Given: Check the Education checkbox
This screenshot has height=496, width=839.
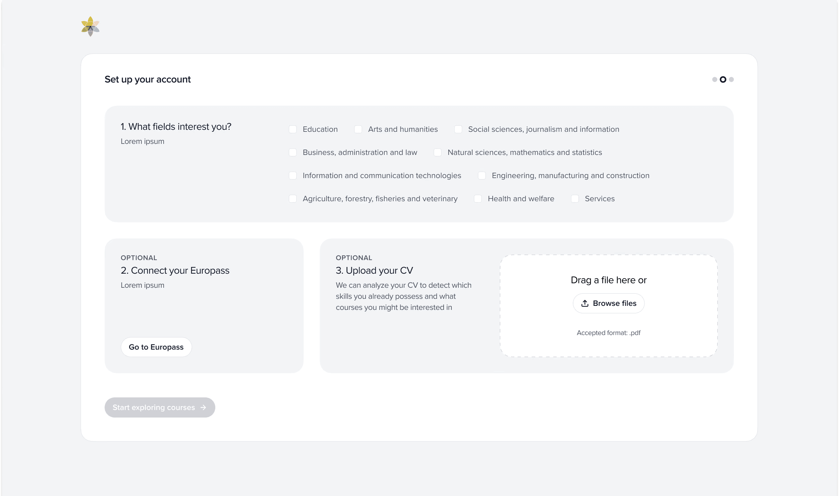Looking at the screenshot, I should click(292, 129).
